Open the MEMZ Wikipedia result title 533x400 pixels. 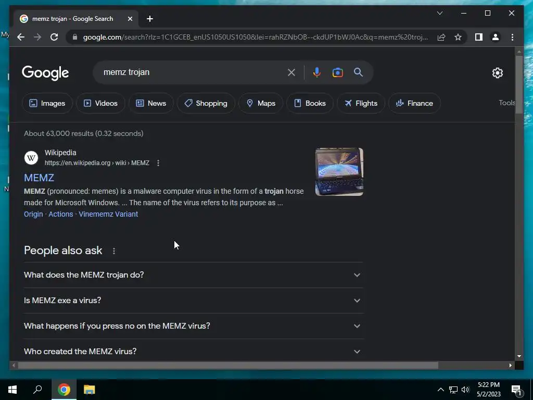pos(39,178)
